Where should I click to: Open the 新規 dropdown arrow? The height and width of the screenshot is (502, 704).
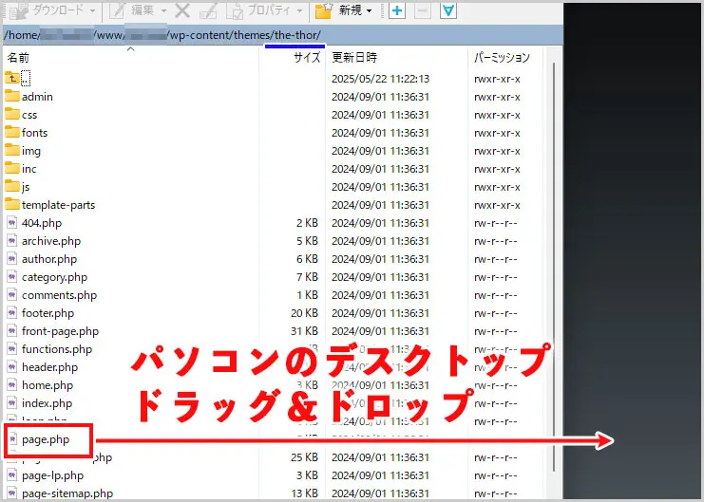pos(369,10)
